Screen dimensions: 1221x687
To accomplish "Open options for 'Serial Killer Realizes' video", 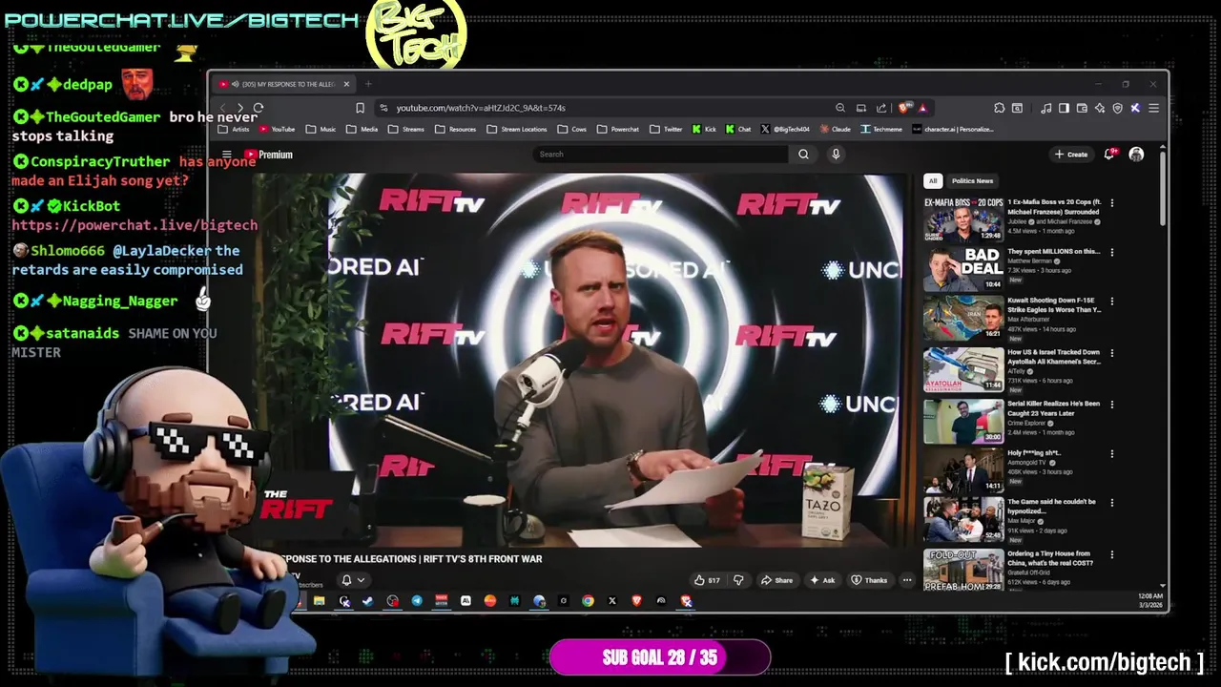I will click(x=1111, y=405).
